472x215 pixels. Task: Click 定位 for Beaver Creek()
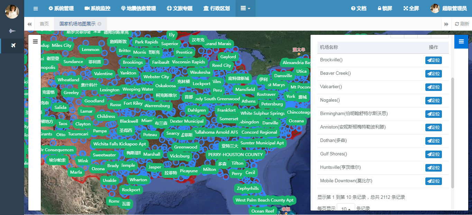tap(434, 74)
